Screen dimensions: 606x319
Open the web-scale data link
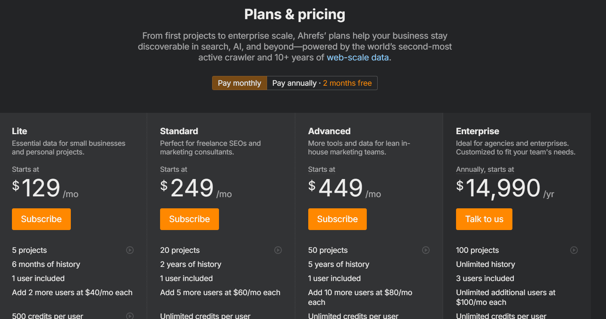pos(357,57)
